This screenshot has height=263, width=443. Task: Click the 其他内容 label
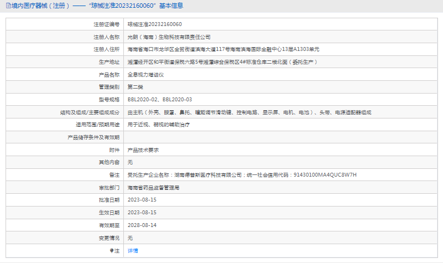pos(109,162)
